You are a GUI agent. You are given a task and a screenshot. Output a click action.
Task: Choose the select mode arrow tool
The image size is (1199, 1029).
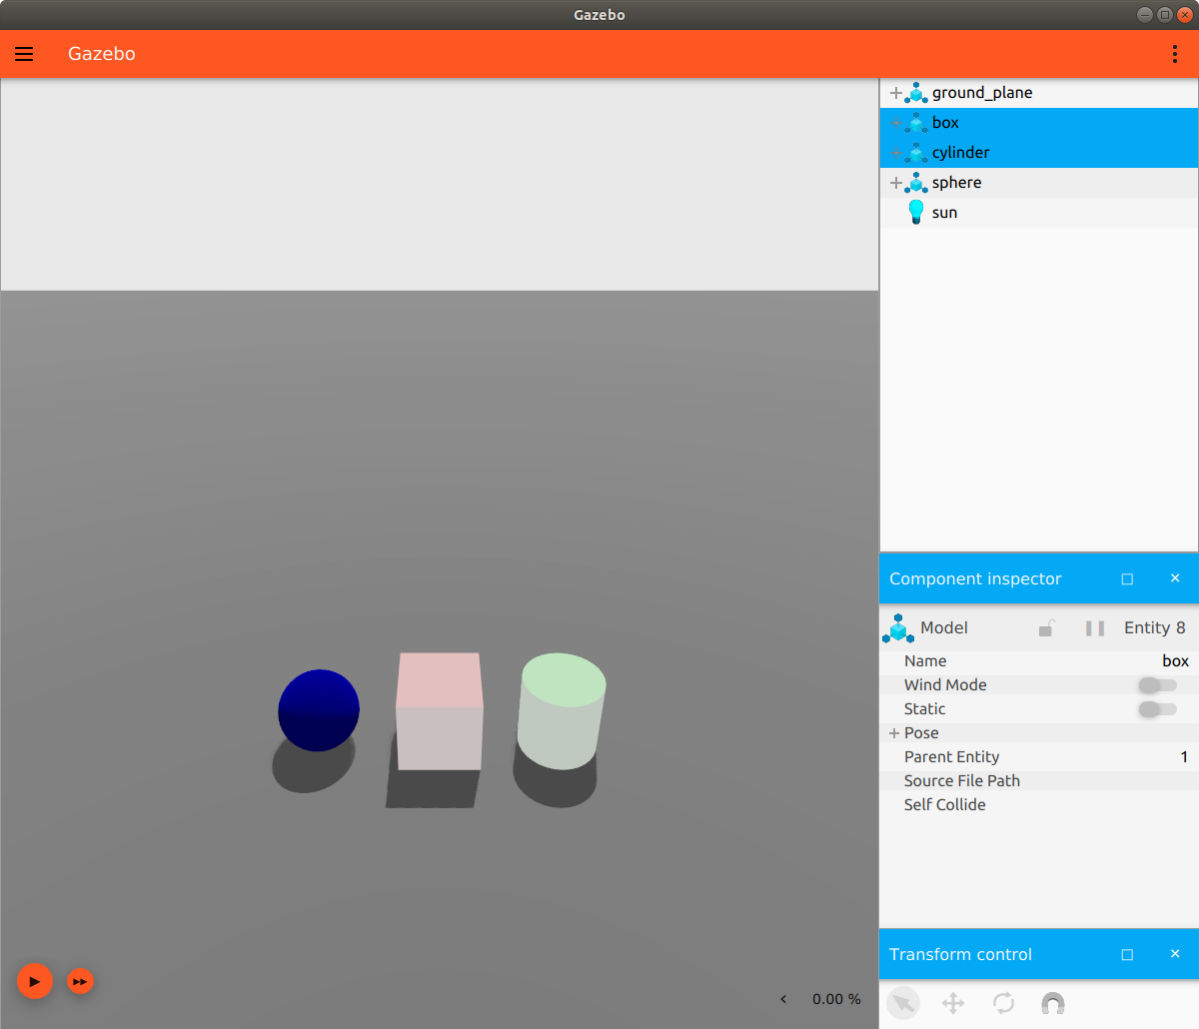coord(903,1003)
